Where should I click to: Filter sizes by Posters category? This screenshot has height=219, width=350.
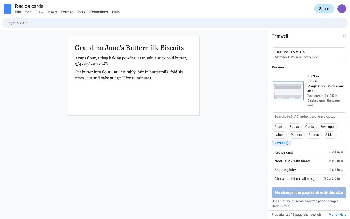296,135
